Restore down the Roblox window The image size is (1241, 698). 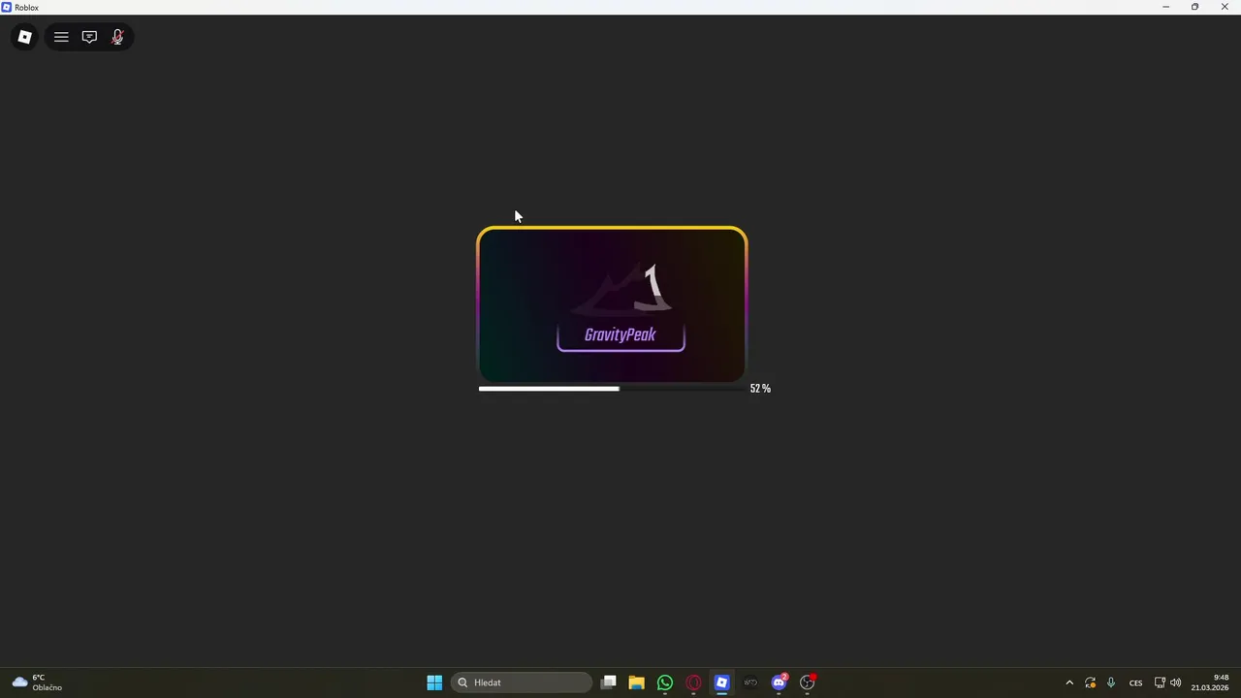click(1195, 7)
